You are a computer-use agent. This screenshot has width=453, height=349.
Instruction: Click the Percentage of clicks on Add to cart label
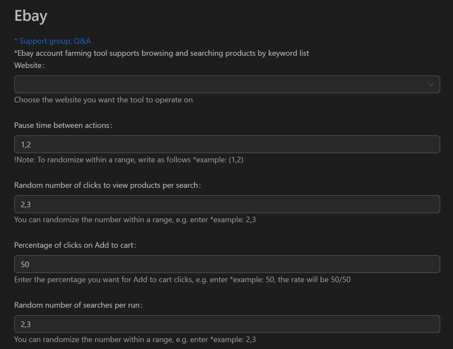[75, 245]
